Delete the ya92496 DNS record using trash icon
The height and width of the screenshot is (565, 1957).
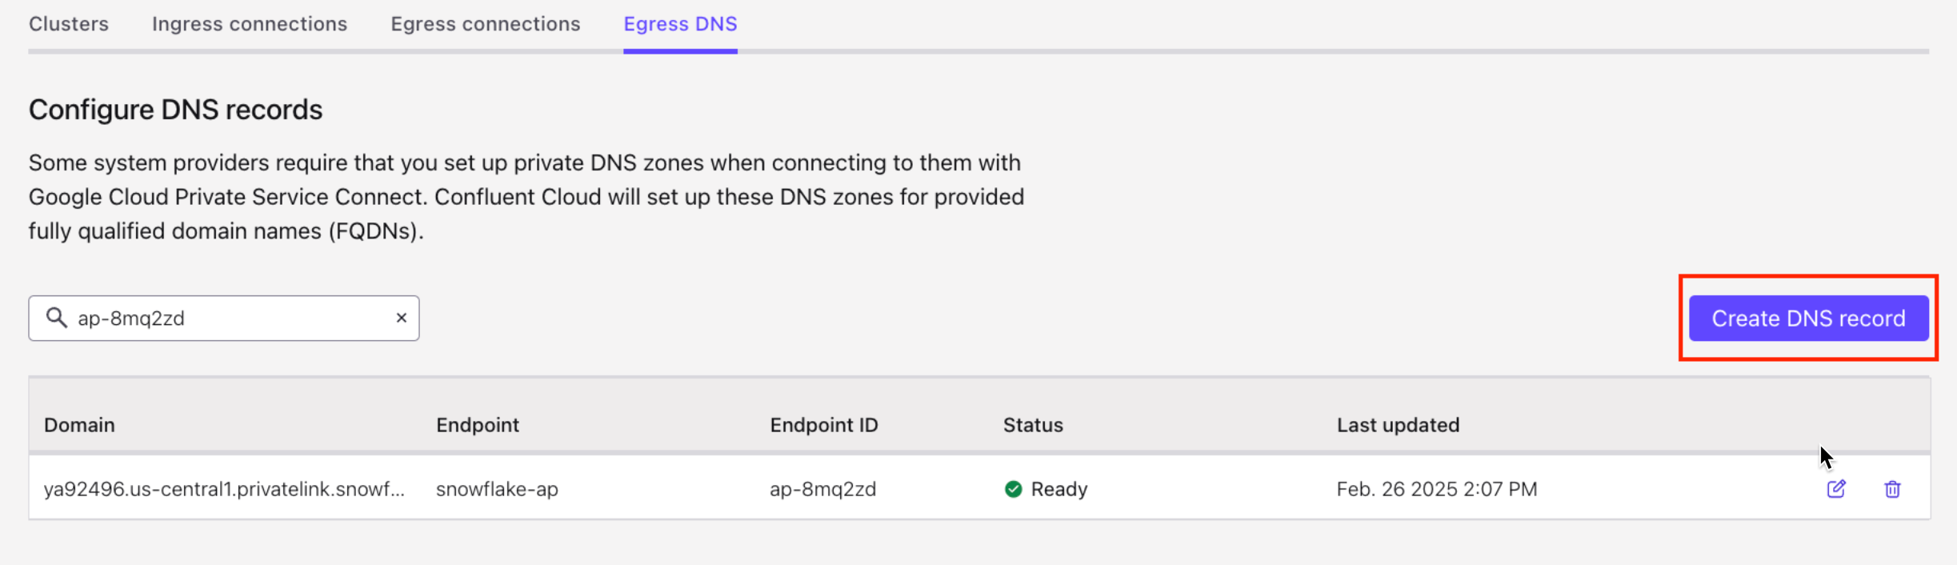coord(1893,488)
